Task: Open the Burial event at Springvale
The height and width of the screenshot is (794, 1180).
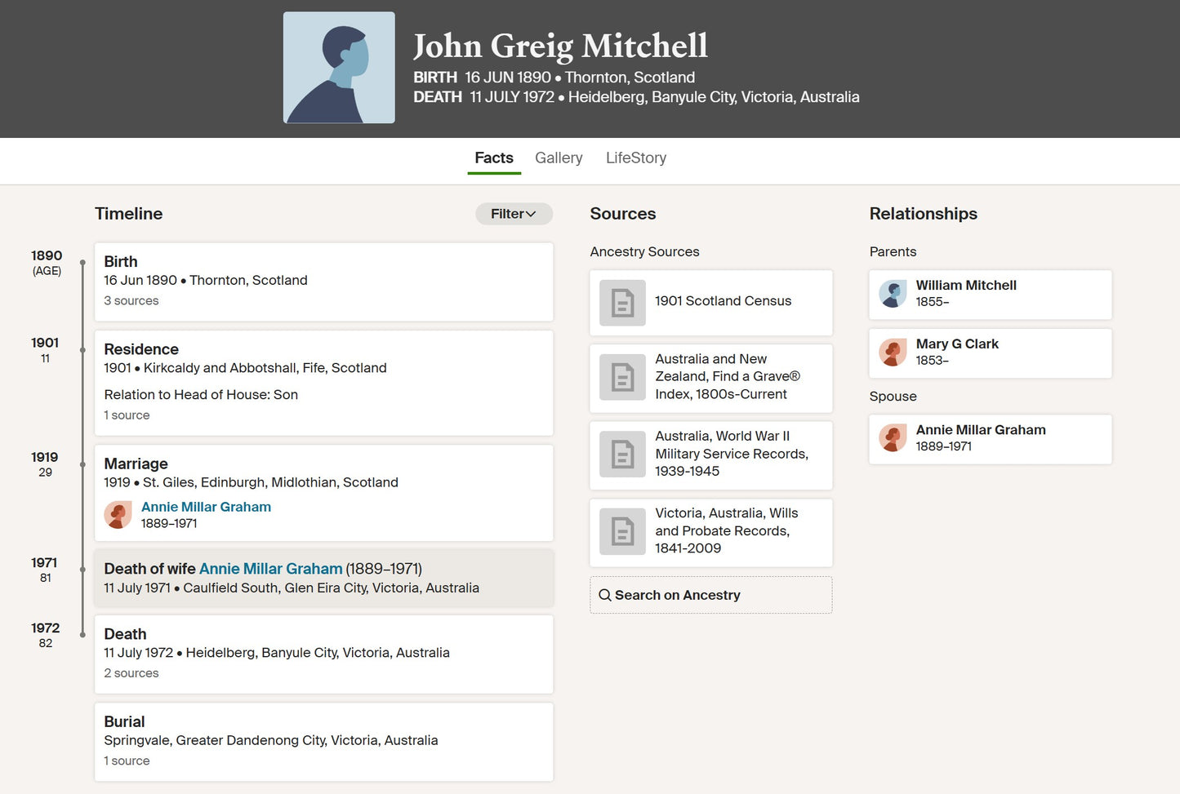Action: [324, 742]
